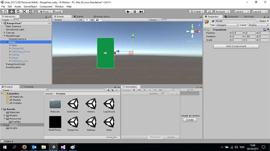Open the Component menu
Image resolution: width=270 pixels, height=151 pixels.
point(46,6)
